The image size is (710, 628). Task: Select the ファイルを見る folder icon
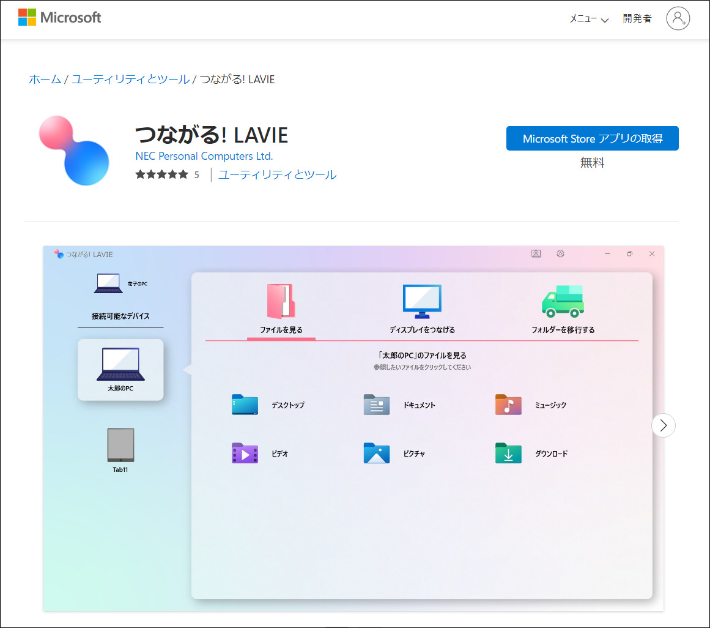point(281,301)
